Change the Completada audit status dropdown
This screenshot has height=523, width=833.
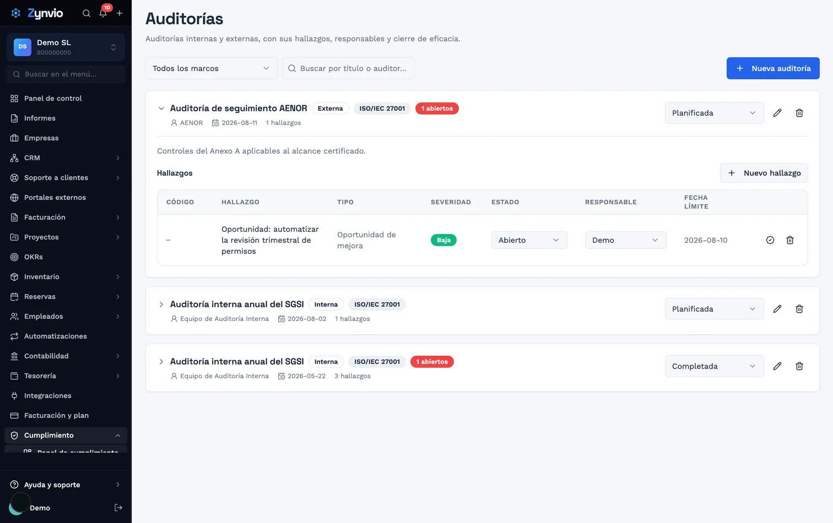click(x=715, y=366)
